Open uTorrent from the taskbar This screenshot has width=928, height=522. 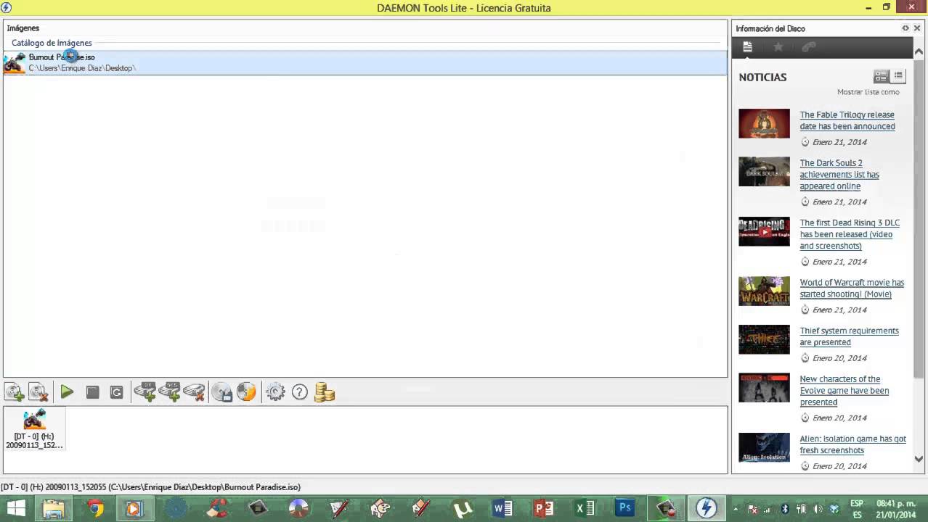[462, 509]
